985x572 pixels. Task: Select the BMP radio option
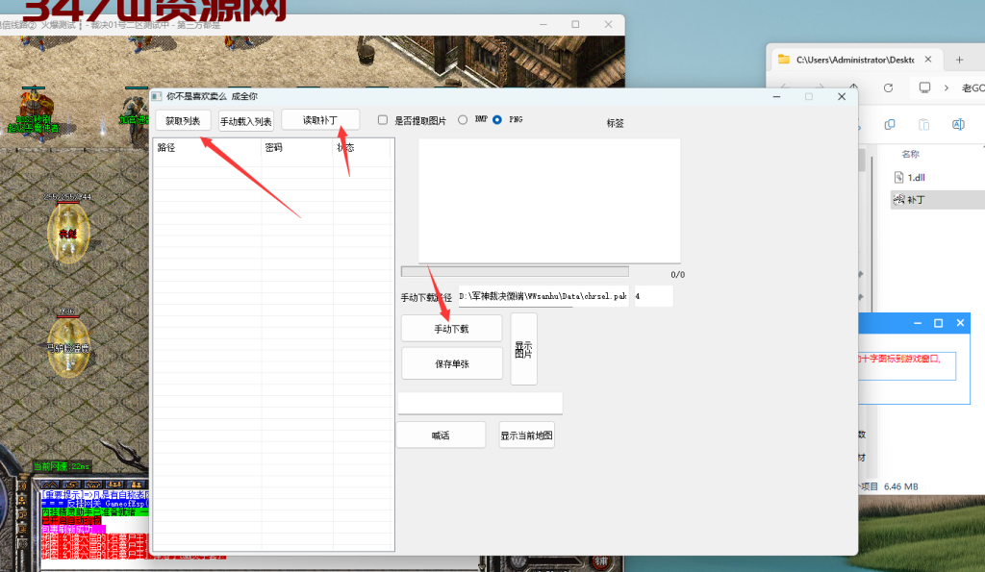pyautogui.click(x=463, y=120)
